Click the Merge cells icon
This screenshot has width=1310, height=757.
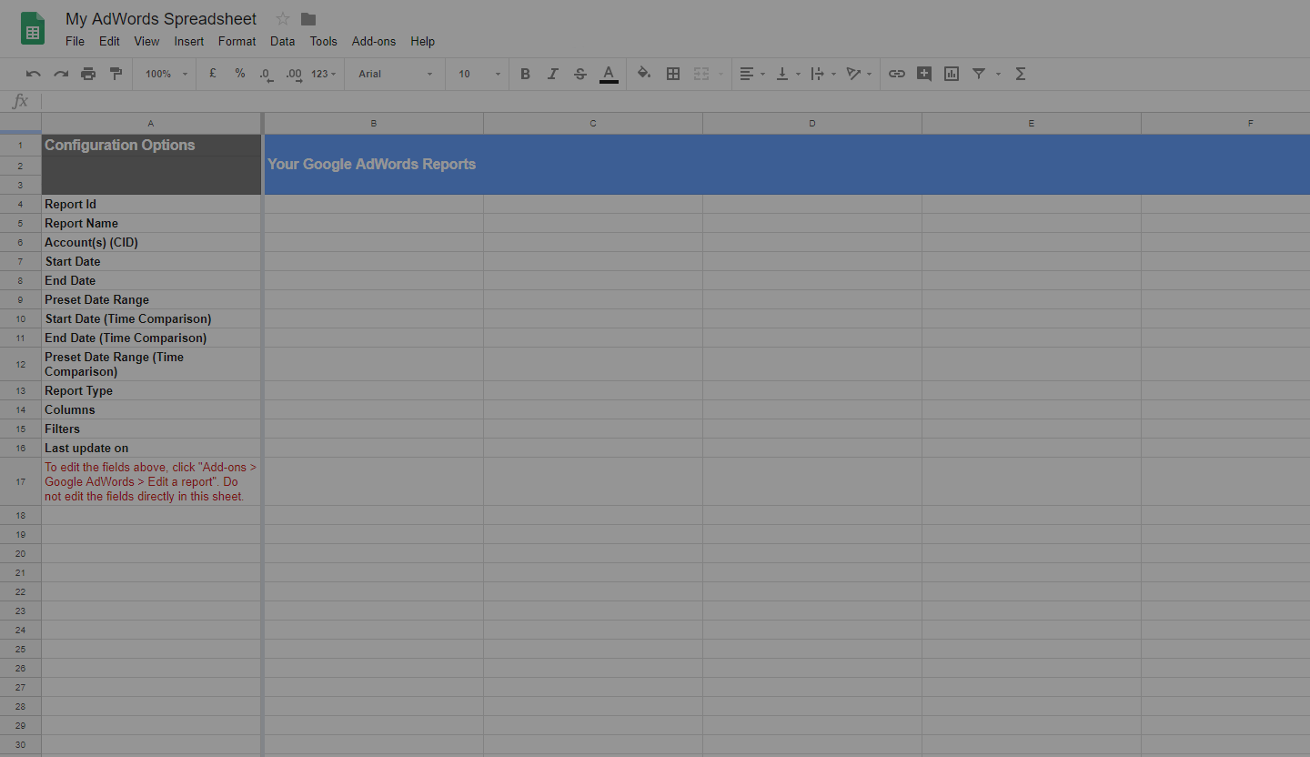[701, 74]
